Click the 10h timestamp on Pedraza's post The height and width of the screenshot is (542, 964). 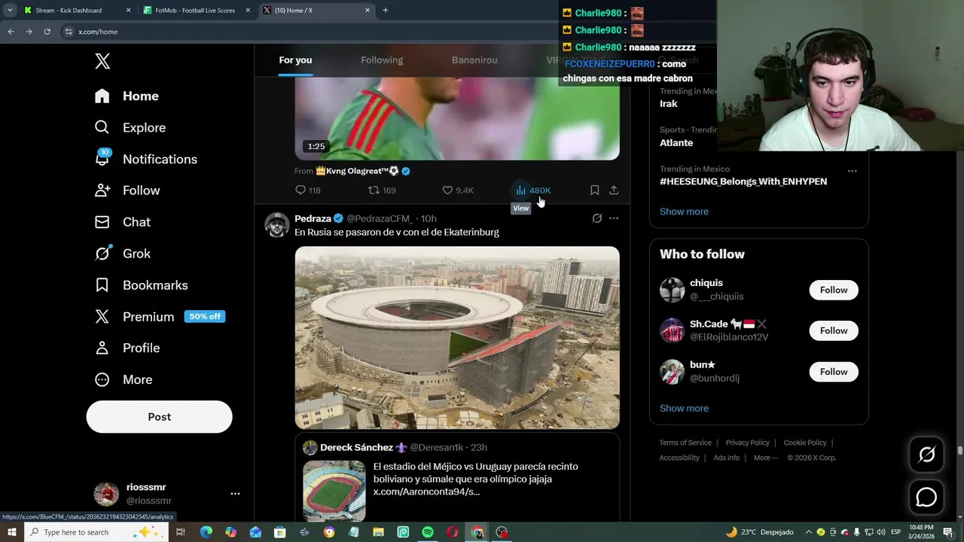click(429, 218)
